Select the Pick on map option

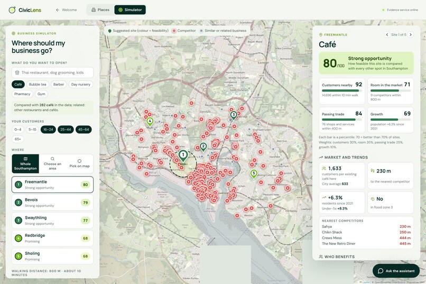pyautogui.click(x=79, y=163)
